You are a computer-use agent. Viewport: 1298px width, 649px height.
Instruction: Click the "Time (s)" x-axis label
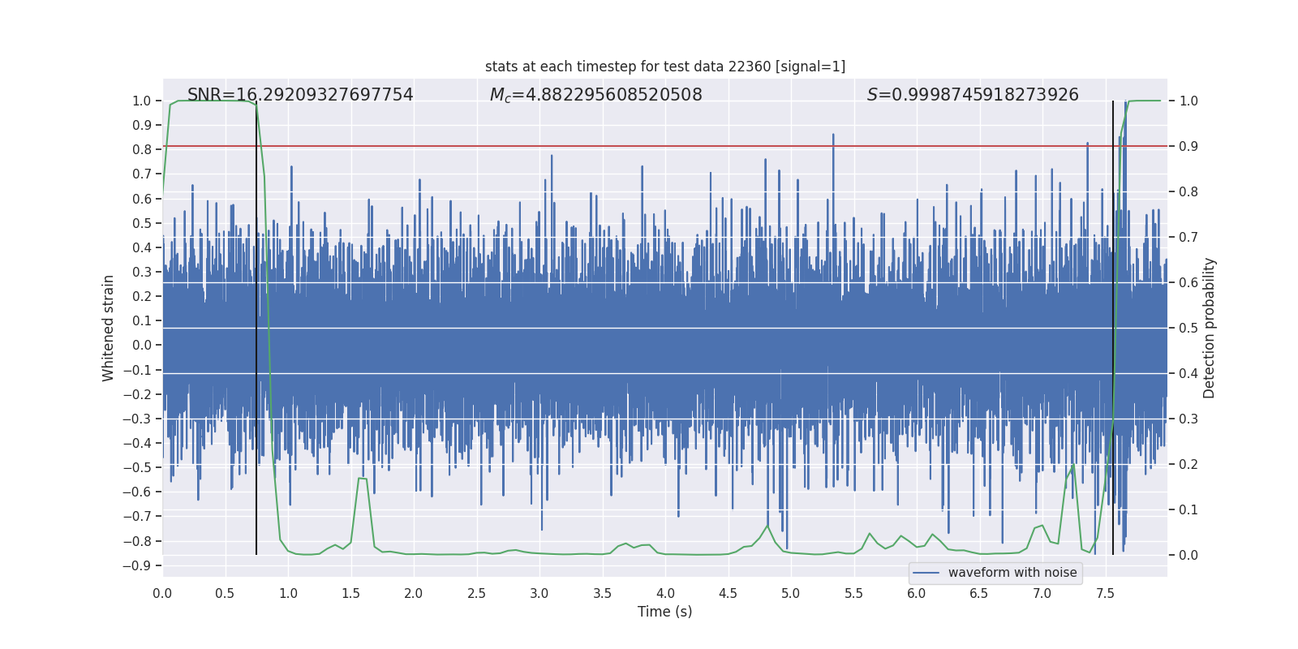664,612
